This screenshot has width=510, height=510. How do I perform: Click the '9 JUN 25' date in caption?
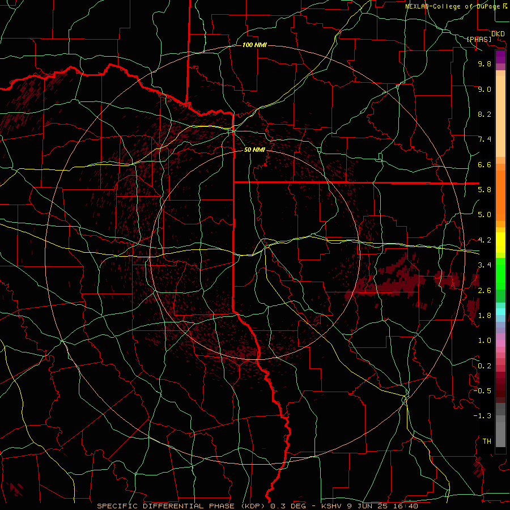click(x=366, y=506)
